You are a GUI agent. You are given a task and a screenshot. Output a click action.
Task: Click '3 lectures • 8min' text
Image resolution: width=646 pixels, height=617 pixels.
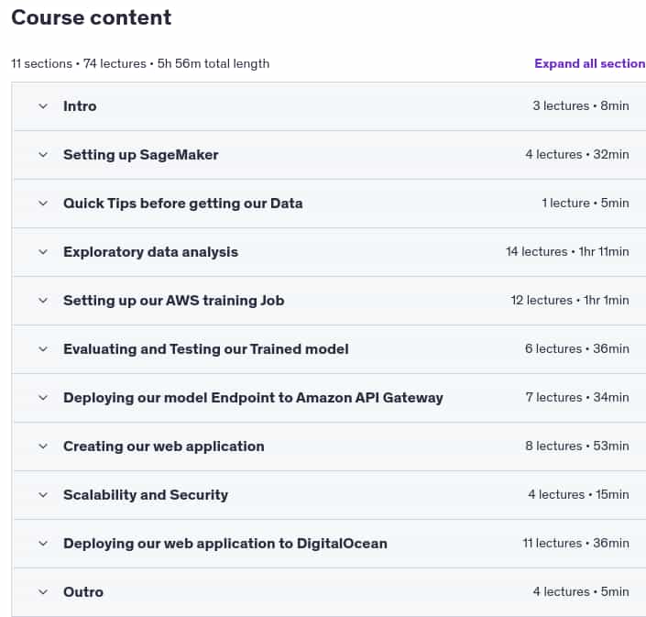pyautogui.click(x=581, y=106)
